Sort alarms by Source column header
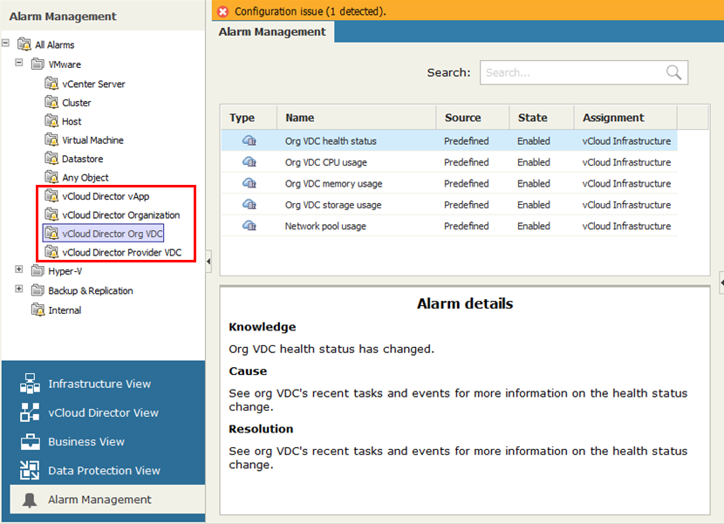Image resolution: width=724 pixels, height=524 pixels. [473, 118]
